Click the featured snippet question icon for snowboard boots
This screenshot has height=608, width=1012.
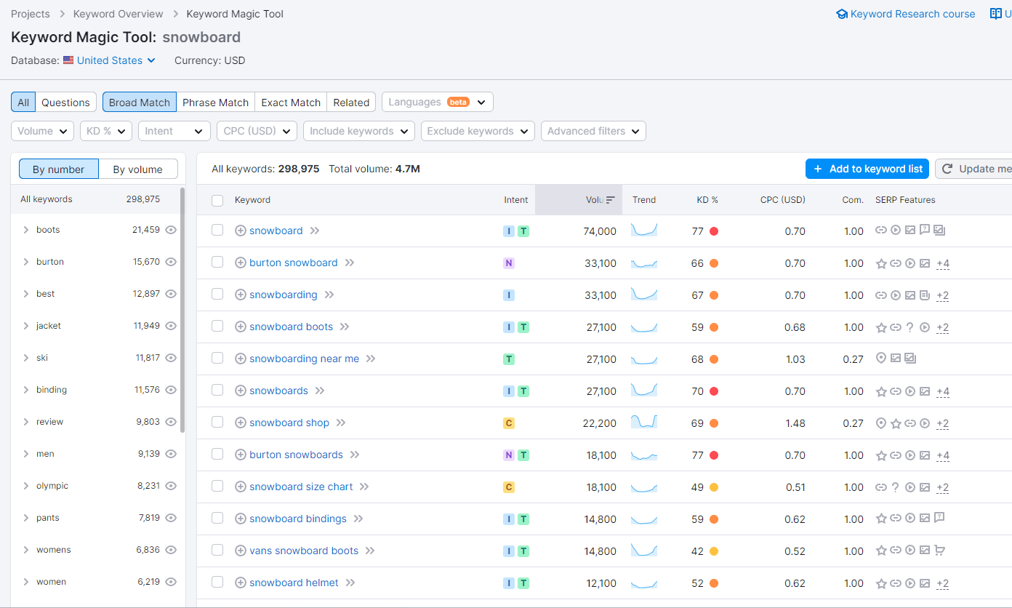(x=909, y=327)
